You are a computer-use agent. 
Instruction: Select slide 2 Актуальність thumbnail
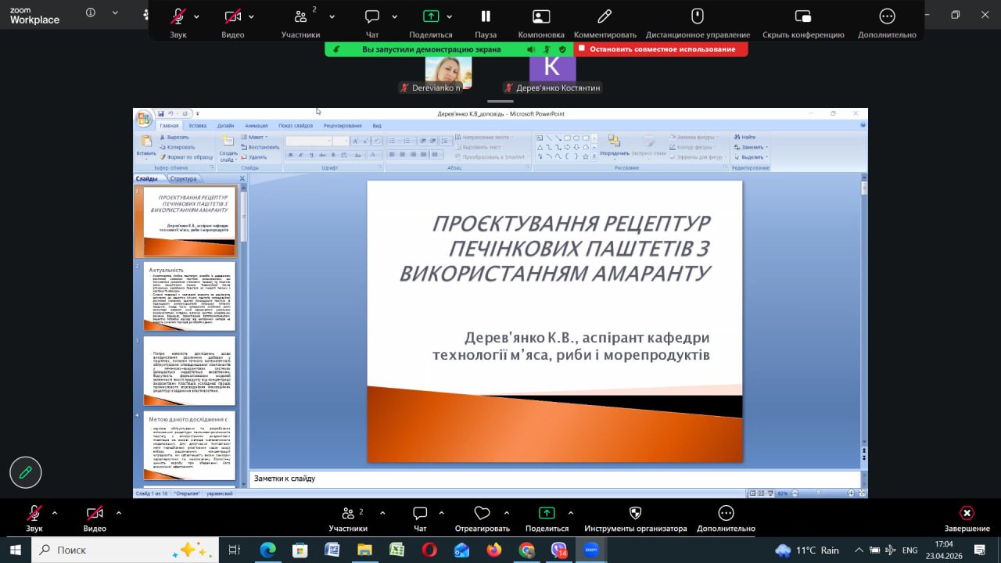[x=189, y=296]
